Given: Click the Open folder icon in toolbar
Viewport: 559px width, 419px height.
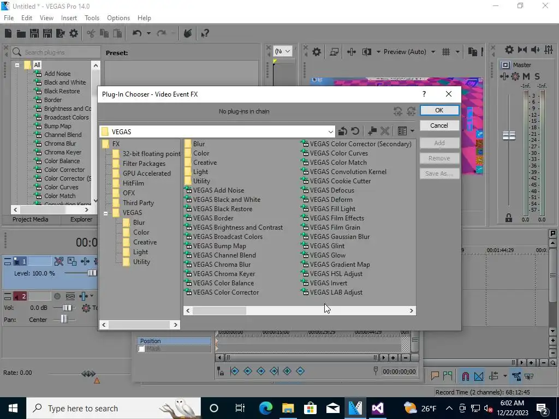Looking at the screenshot, I should 21,33.
